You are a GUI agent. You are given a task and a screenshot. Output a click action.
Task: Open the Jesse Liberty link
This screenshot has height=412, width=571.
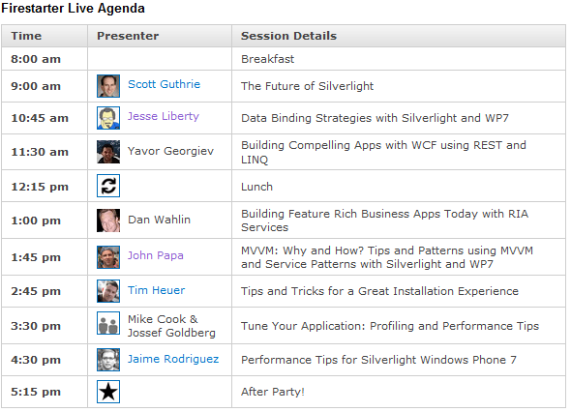(x=164, y=116)
